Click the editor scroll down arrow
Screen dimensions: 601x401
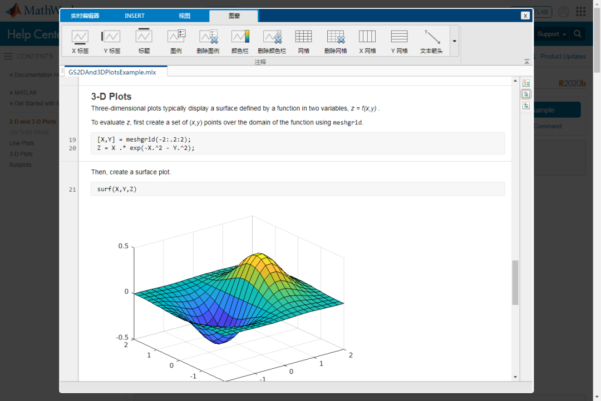click(515, 377)
